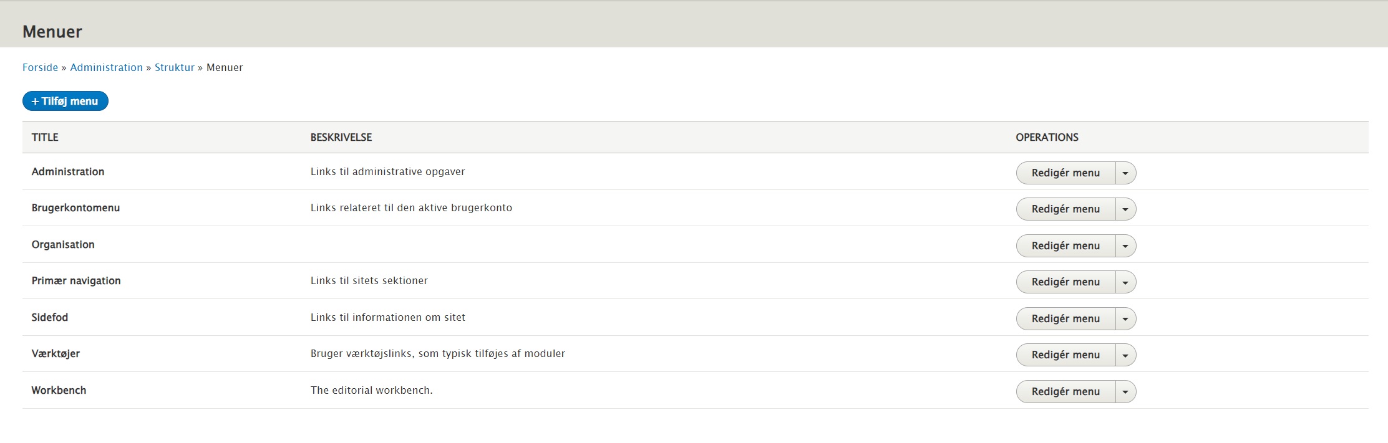Expand operations arrow for Organisation row
1388x443 pixels.
(1125, 246)
